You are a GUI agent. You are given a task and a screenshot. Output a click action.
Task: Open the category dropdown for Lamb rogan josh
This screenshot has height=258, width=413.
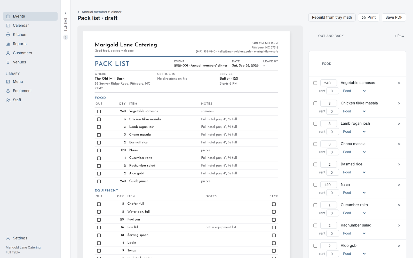(354, 132)
